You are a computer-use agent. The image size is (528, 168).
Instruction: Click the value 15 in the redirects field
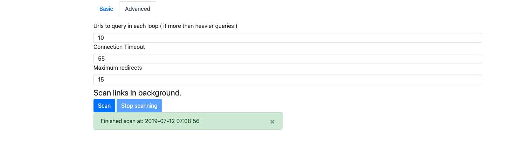coord(101,79)
